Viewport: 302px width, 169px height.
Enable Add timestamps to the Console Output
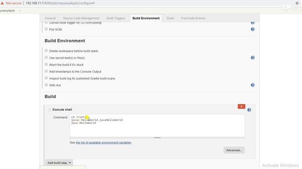pos(46,71)
